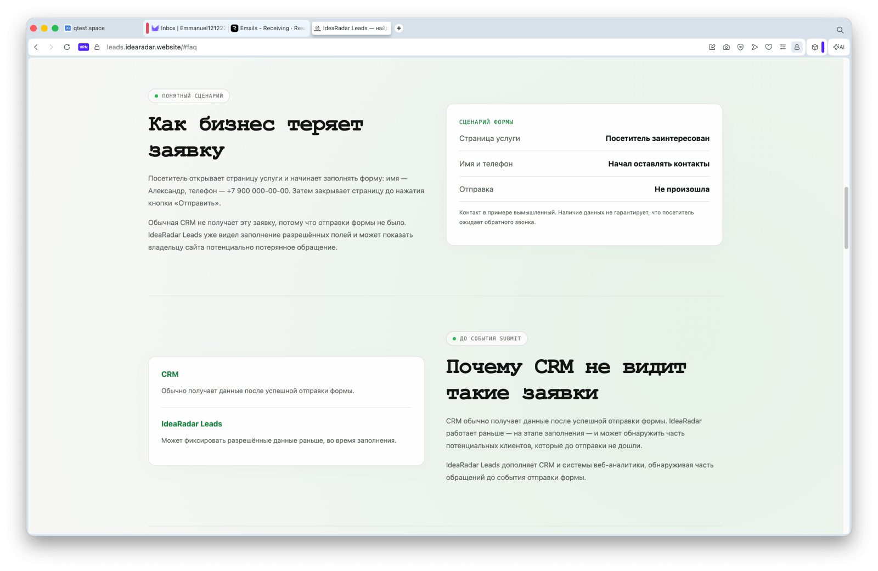
Task: Click the "СЦЕНАРИЙ ФОРМЫ" card label
Action: click(486, 122)
